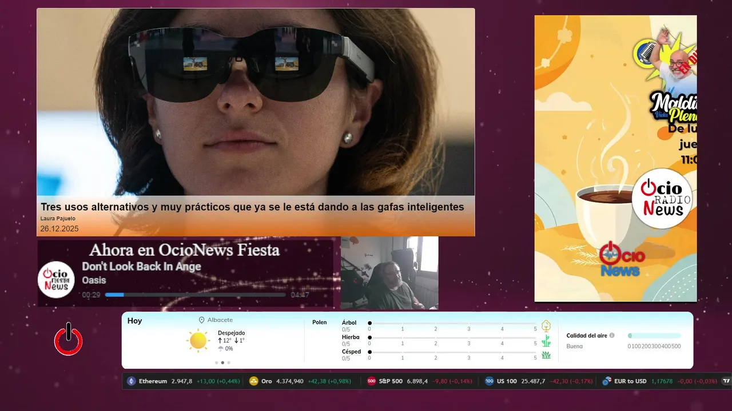Click the S&P 500 red badge icon
The image size is (732, 411).
pos(371,381)
